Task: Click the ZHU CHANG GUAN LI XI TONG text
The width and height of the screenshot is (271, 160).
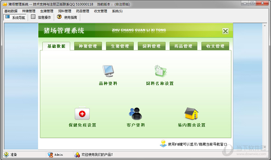Action: [139, 30]
